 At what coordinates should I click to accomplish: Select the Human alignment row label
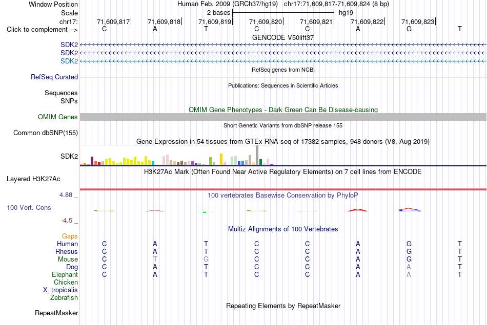tap(67, 244)
